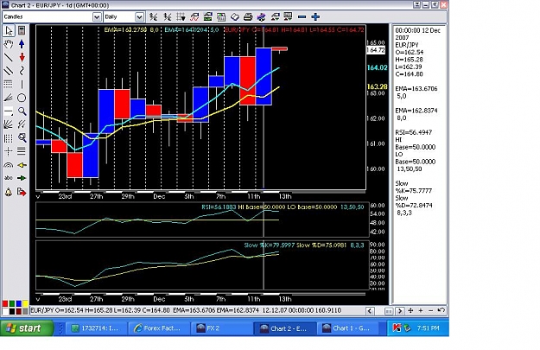Click the print chart icon
This screenshot has height=350, width=540.
coord(248,16)
